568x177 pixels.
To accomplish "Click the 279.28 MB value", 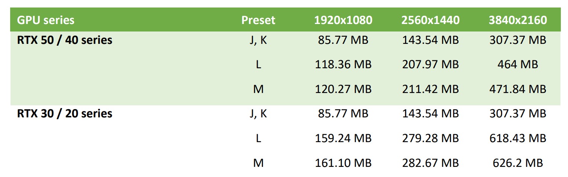I will [430, 138].
